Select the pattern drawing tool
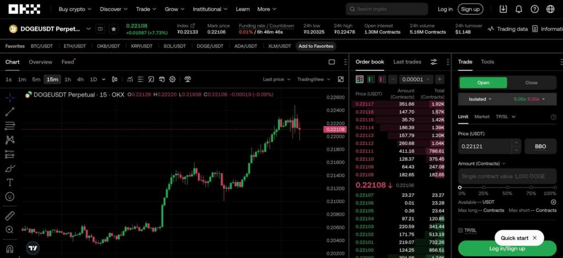 click(x=10, y=140)
